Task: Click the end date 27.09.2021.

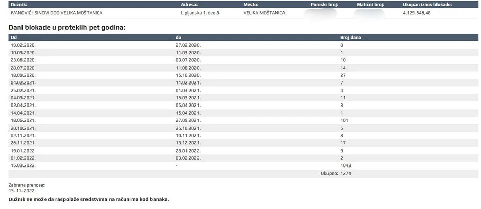Action: pos(188,120)
